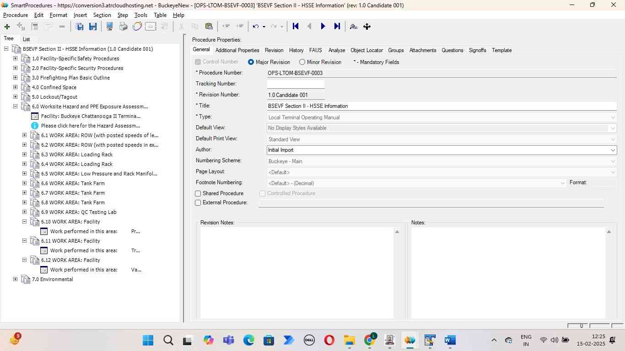Collapse 6.10 WORK AREA: Facility node

coord(24,222)
